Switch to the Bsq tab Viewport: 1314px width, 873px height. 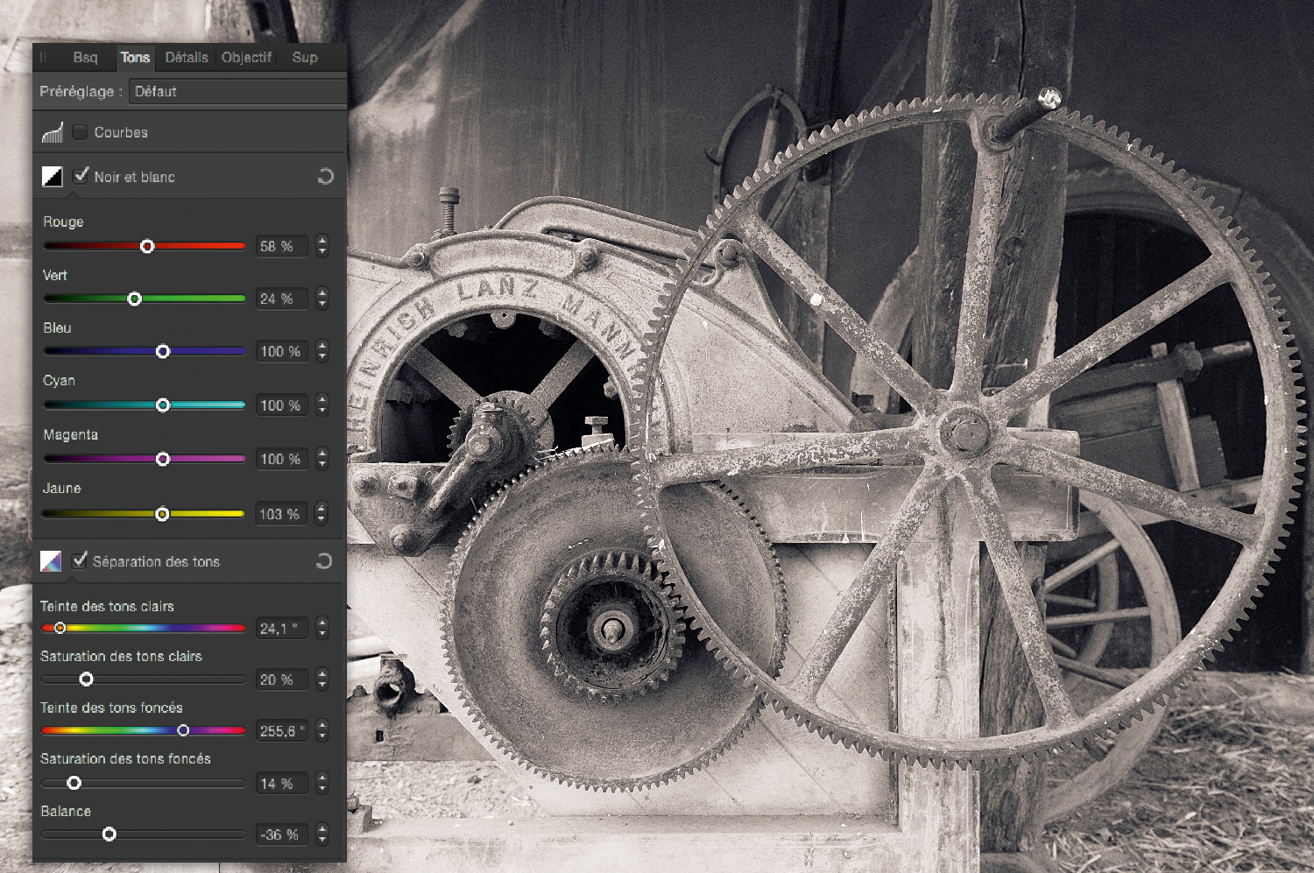85,57
